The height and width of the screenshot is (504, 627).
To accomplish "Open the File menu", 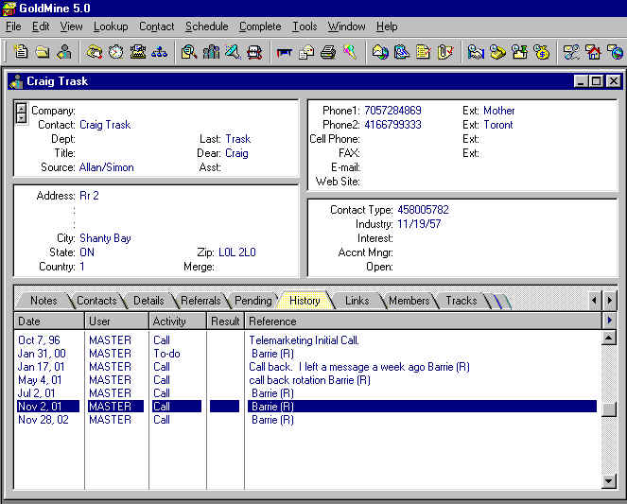I will (x=13, y=26).
